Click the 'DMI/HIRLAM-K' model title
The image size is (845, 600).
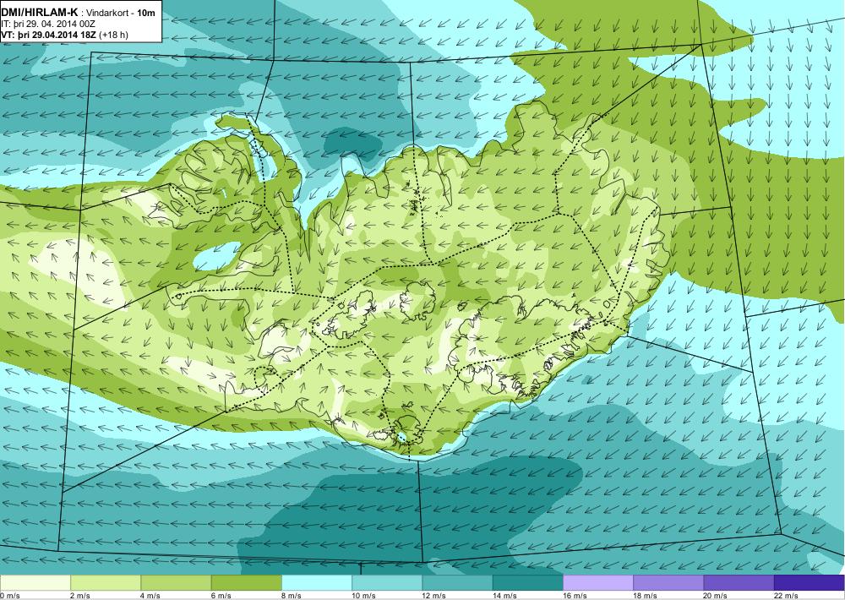click(39, 13)
